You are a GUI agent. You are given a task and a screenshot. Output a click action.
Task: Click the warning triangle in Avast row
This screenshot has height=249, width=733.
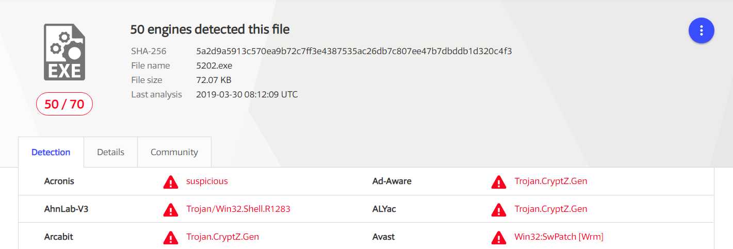point(499,238)
